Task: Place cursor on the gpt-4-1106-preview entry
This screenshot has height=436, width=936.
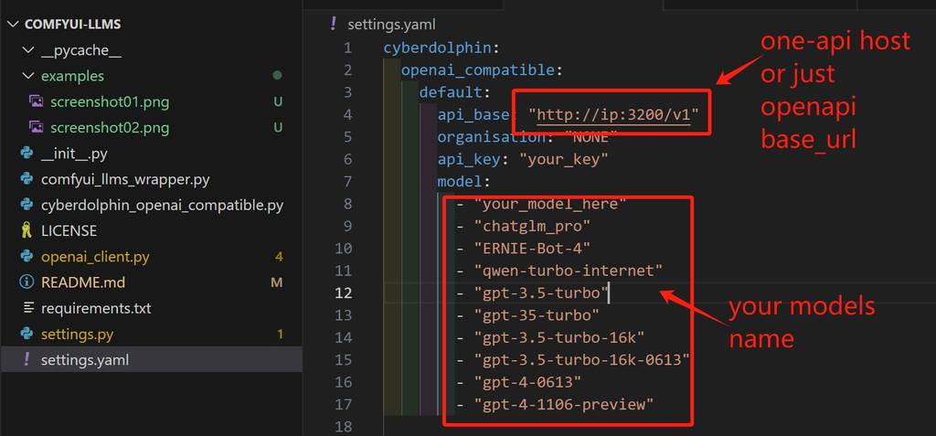Action: point(563,404)
